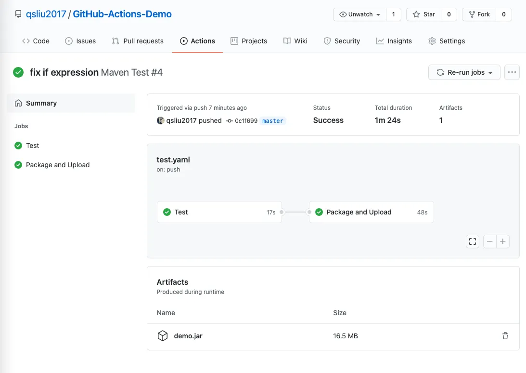Open the Settings tab
This screenshot has height=373, width=526.
coord(447,41)
